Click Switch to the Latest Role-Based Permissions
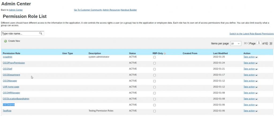Viewport: 274px width, 116px height. pos(252,34)
